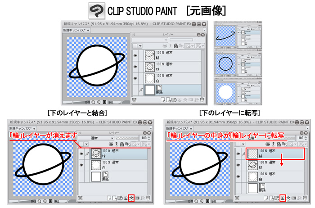This screenshot has width=315, height=208.
Task: Hide the 球 layer in 下のレイヤーと結合 window
Action: (81, 154)
